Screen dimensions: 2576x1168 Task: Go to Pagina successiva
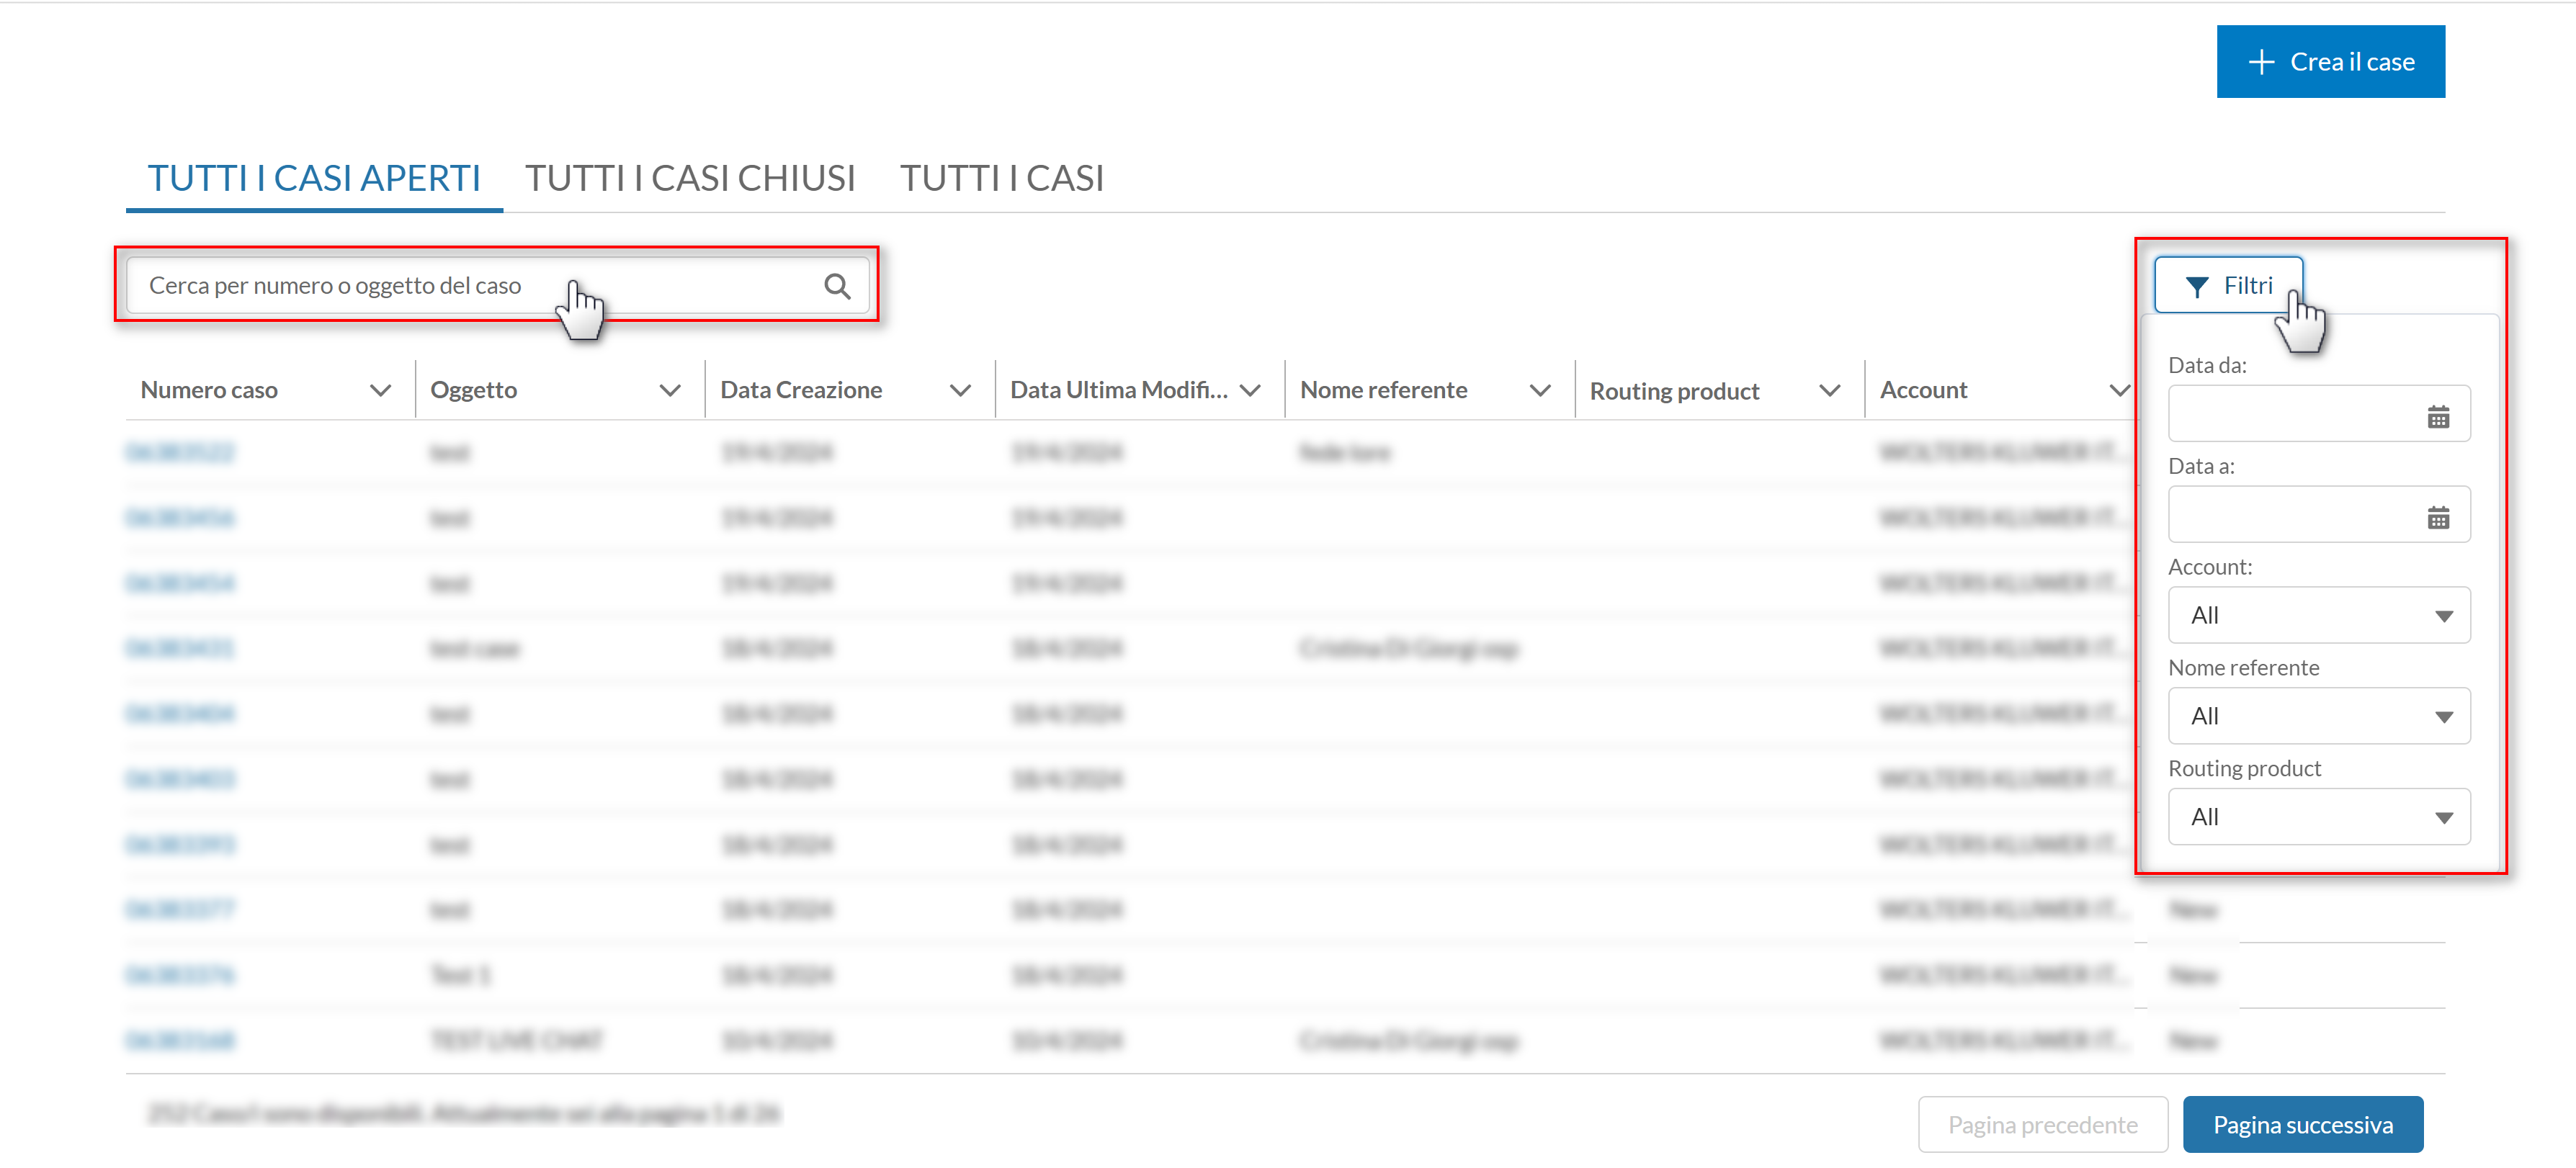click(2302, 1124)
